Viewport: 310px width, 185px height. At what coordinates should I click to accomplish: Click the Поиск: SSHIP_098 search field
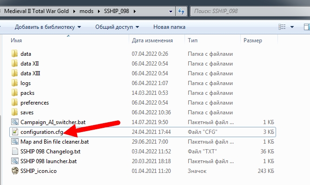[x=250, y=11]
